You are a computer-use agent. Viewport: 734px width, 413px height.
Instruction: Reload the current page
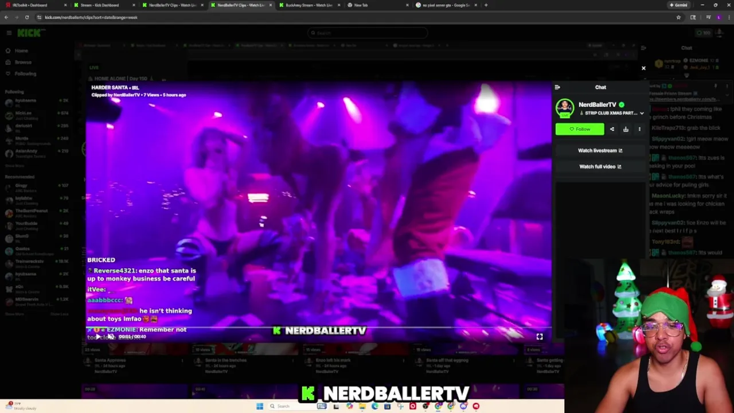click(x=26, y=17)
